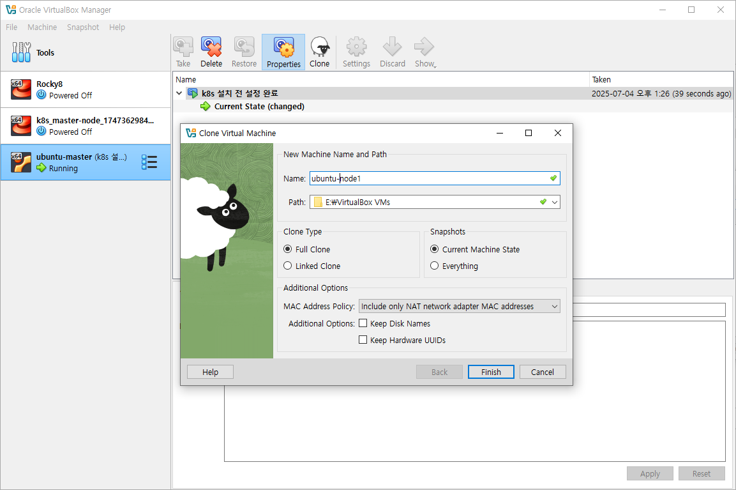The height and width of the screenshot is (490, 736).
Task: Select Linked Clone radio button
Action: pyautogui.click(x=288, y=265)
